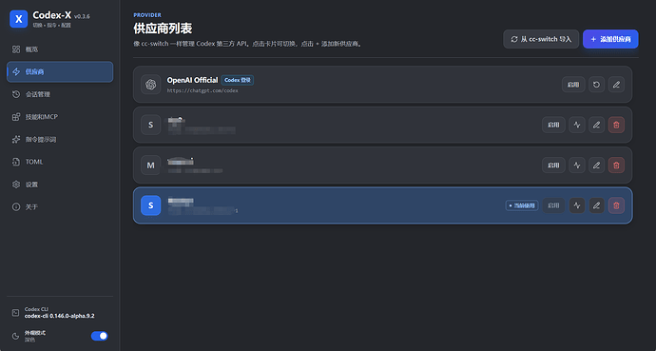The width and height of the screenshot is (656, 351).
Task: Click the blue Codex-X logo icon
Action: (x=18, y=19)
